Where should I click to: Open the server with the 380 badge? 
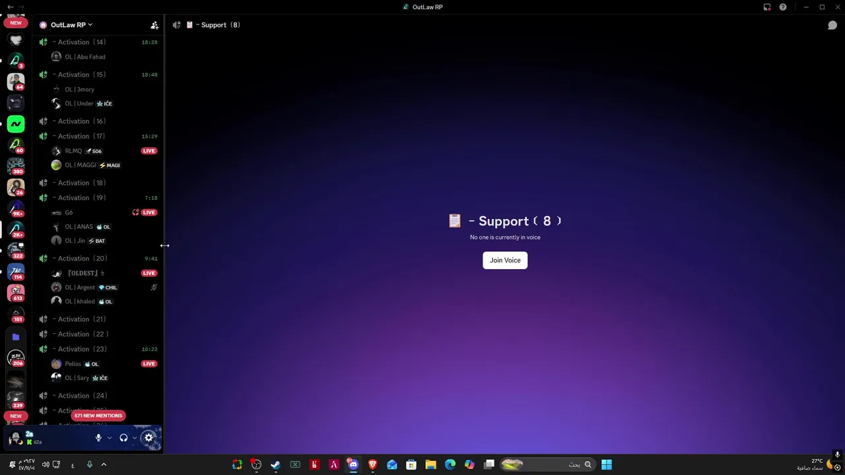pyautogui.click(x=16, y=166)
